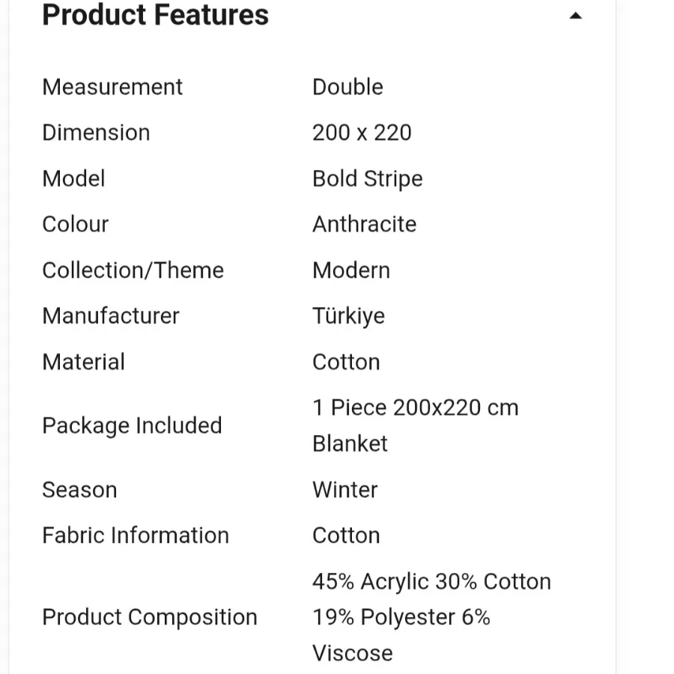This screenshot has height=674, width=674.
Task: Click the Measurement label
Action: click(x=112, y=87)
